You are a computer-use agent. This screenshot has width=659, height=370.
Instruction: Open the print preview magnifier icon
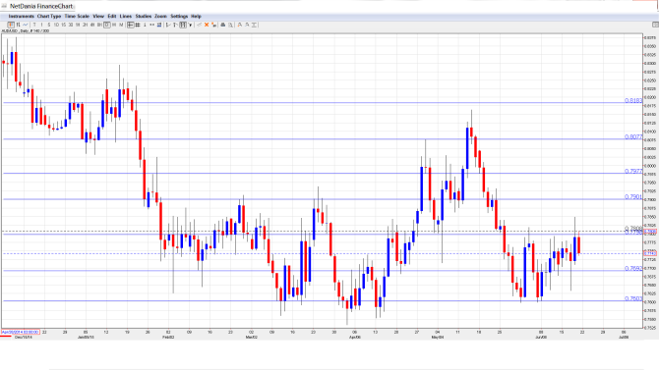point(230,26)
